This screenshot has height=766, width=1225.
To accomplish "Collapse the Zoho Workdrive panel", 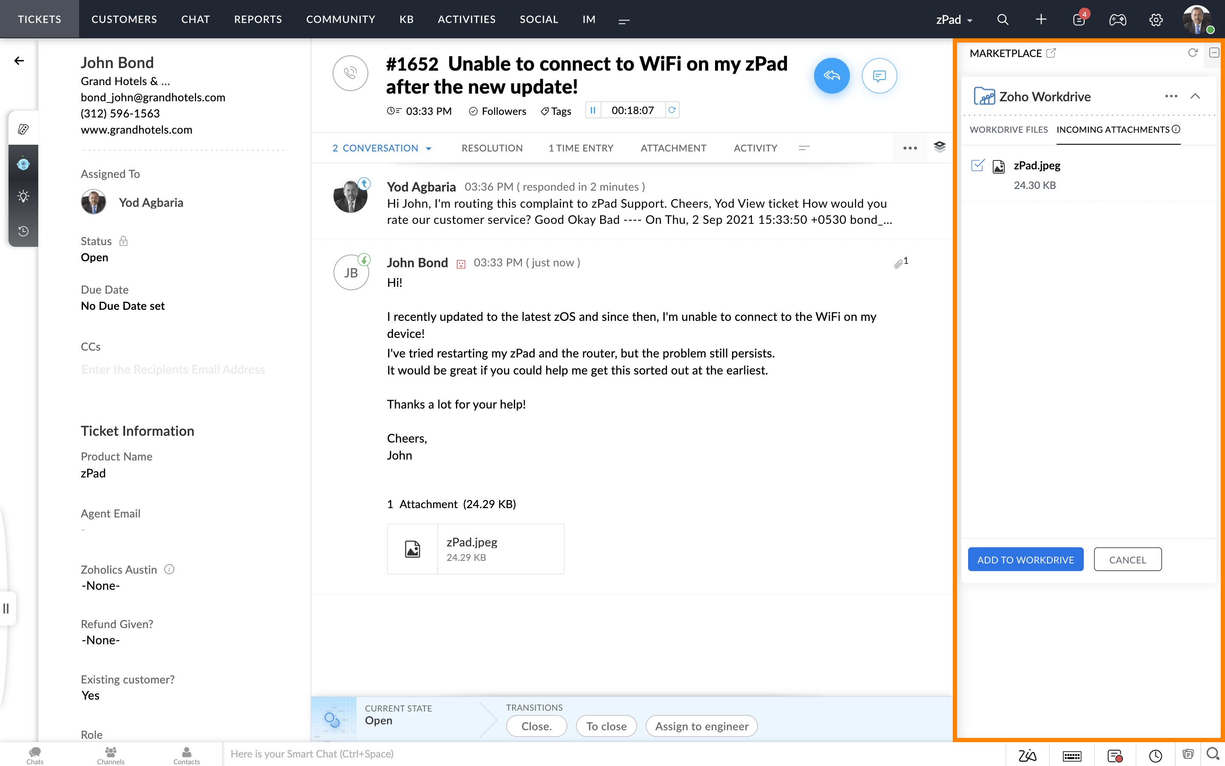I will point(1195,96).
